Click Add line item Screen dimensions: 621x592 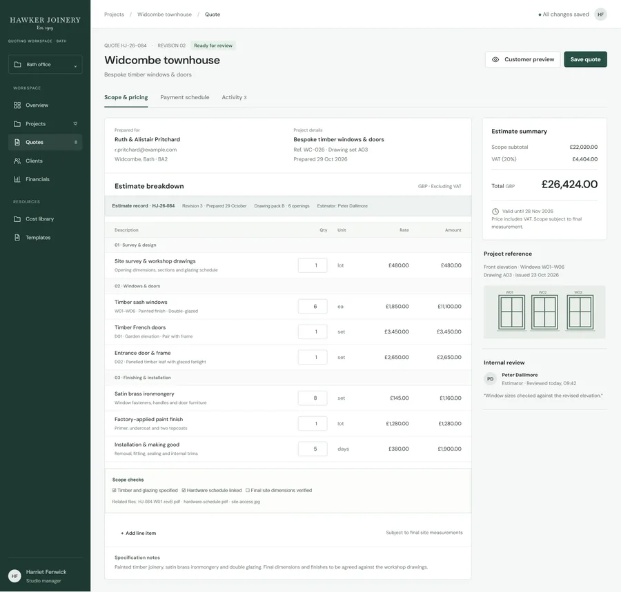tap(138, 533)
